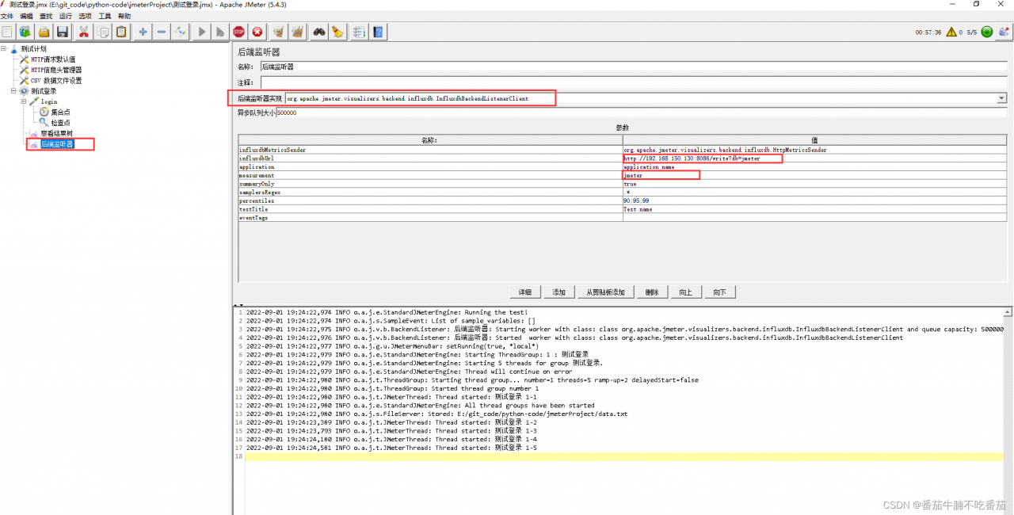Image resolution: width=1014 pixels, height=515 pixels.
Task: Click the 注释 input field
Action: pyautogui.click(x=634, y=82)
